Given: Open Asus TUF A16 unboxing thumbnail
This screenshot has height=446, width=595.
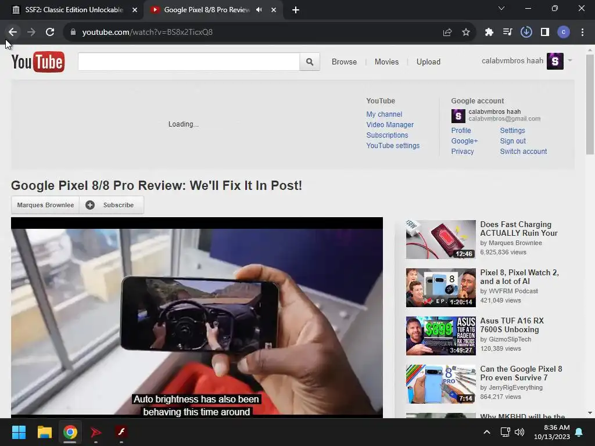Looking at the screenshot, I should [x=440, y=336].
